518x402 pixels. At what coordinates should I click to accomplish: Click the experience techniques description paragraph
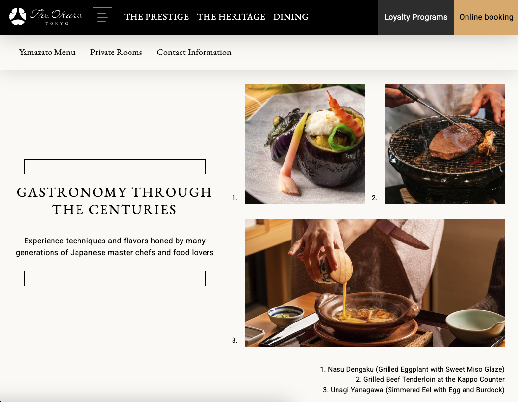click(x=115, y=246)
